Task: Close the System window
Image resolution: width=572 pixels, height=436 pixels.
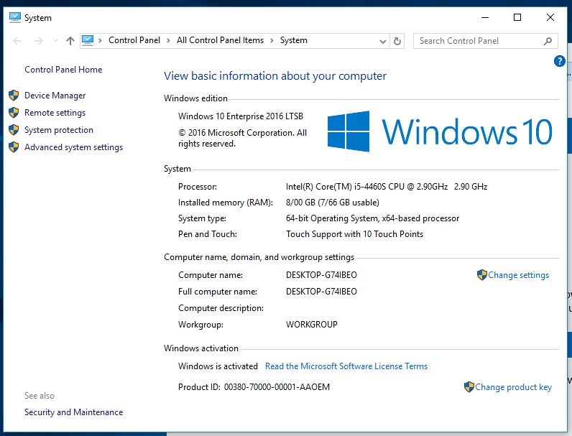Action: [550, 17]
